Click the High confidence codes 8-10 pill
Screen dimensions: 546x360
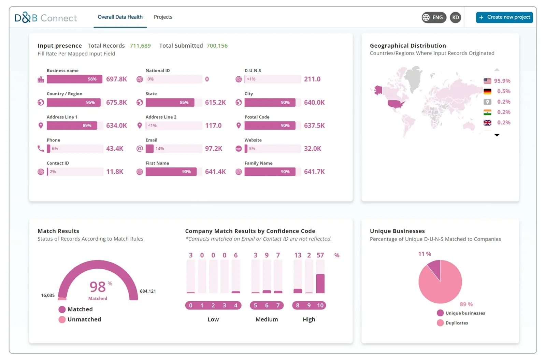pos(309,305)
